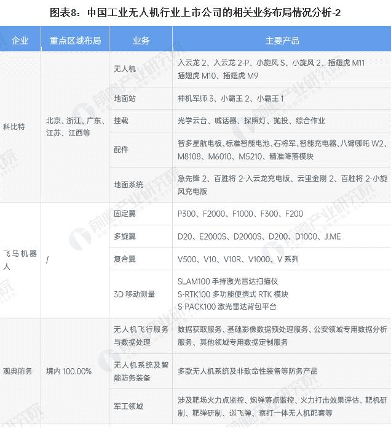Click the S-PACK100 激光雷达背包平台 line

tap(227, 307)
